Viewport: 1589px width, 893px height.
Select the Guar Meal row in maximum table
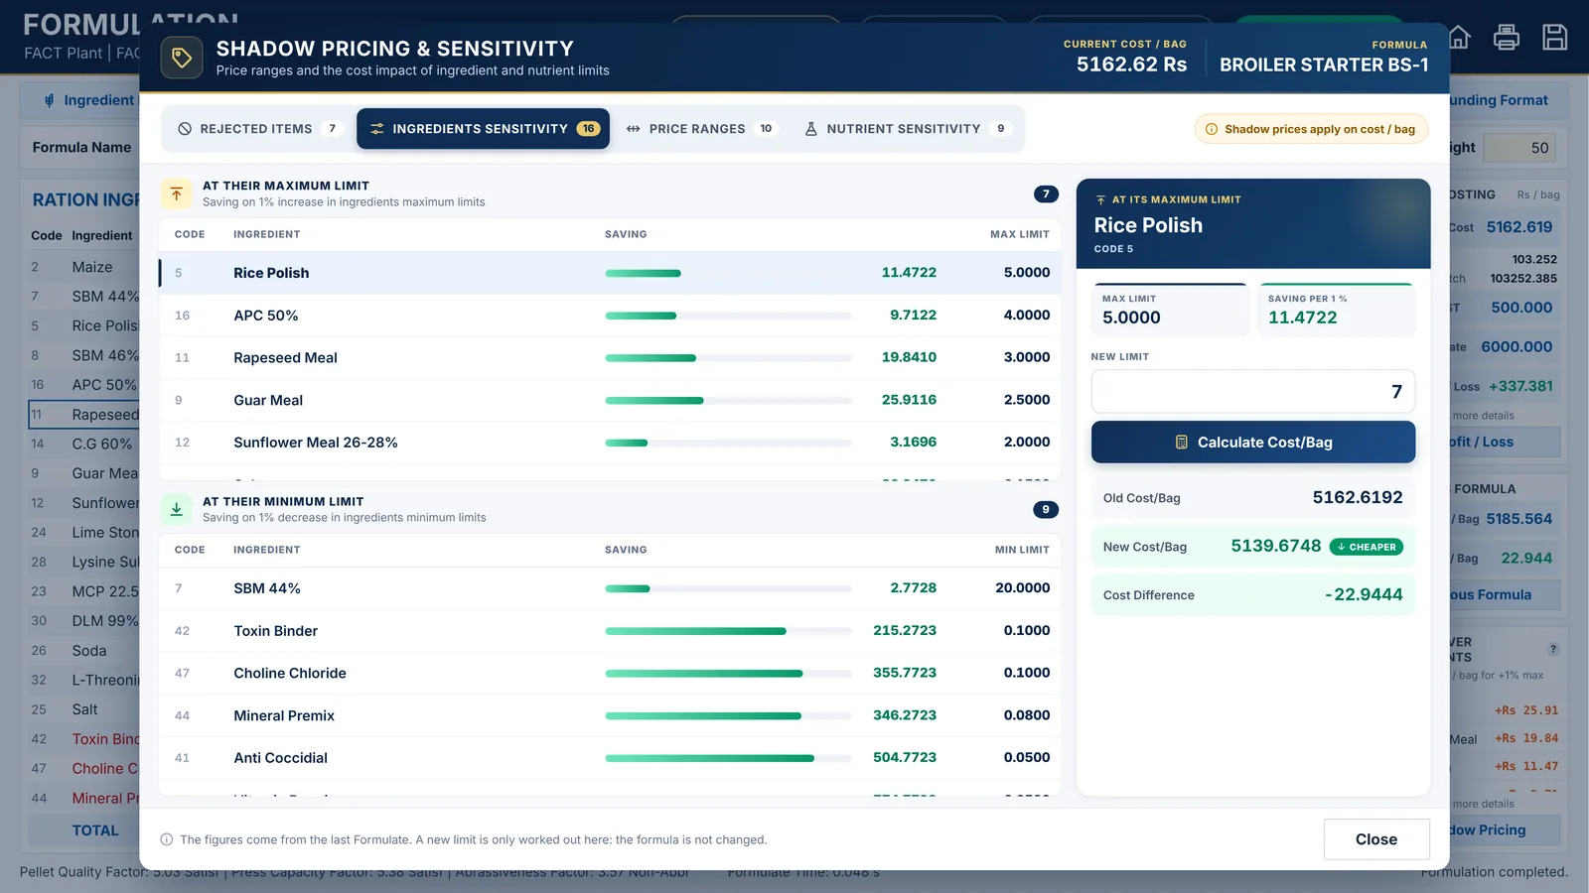click(610, 400)
